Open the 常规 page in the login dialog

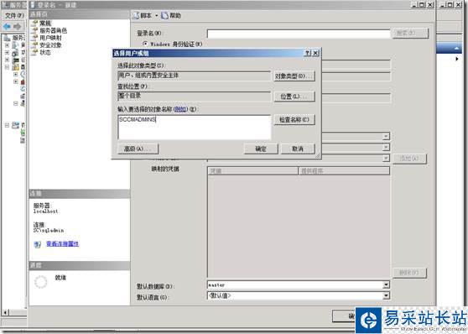point(45,23)
